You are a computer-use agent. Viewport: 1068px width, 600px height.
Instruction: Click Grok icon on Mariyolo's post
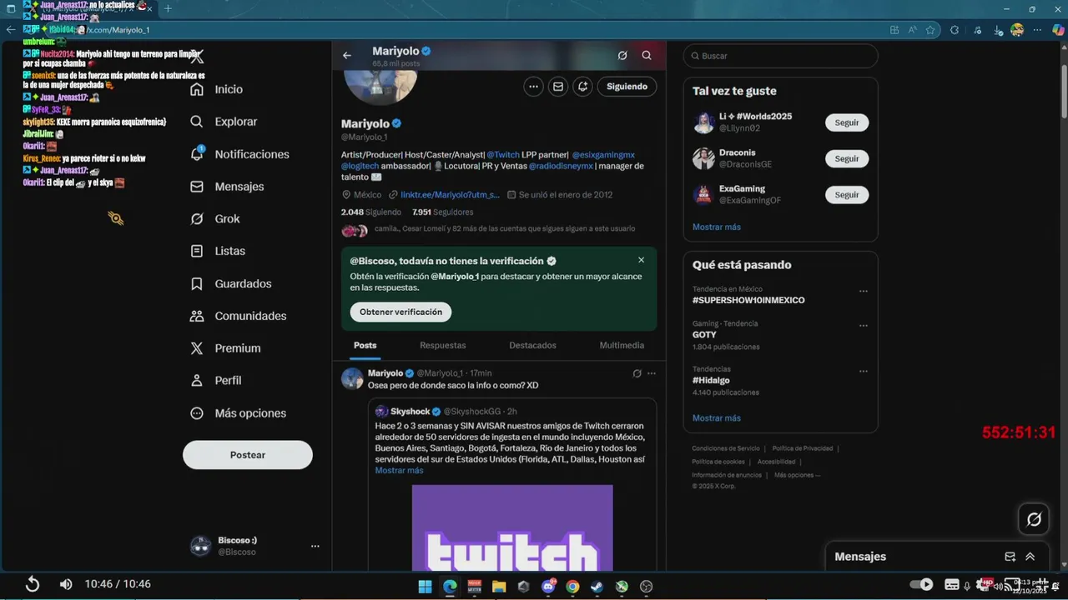(637, 373)
